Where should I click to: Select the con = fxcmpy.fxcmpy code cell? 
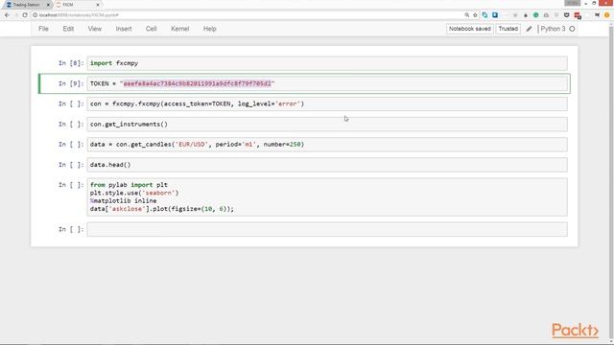(x=327, y=104)
